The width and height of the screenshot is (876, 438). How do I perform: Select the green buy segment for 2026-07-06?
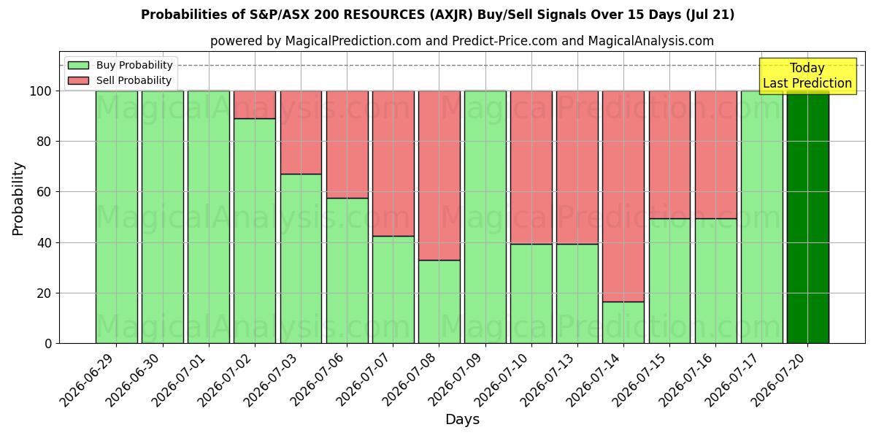[x=347, y=271]
